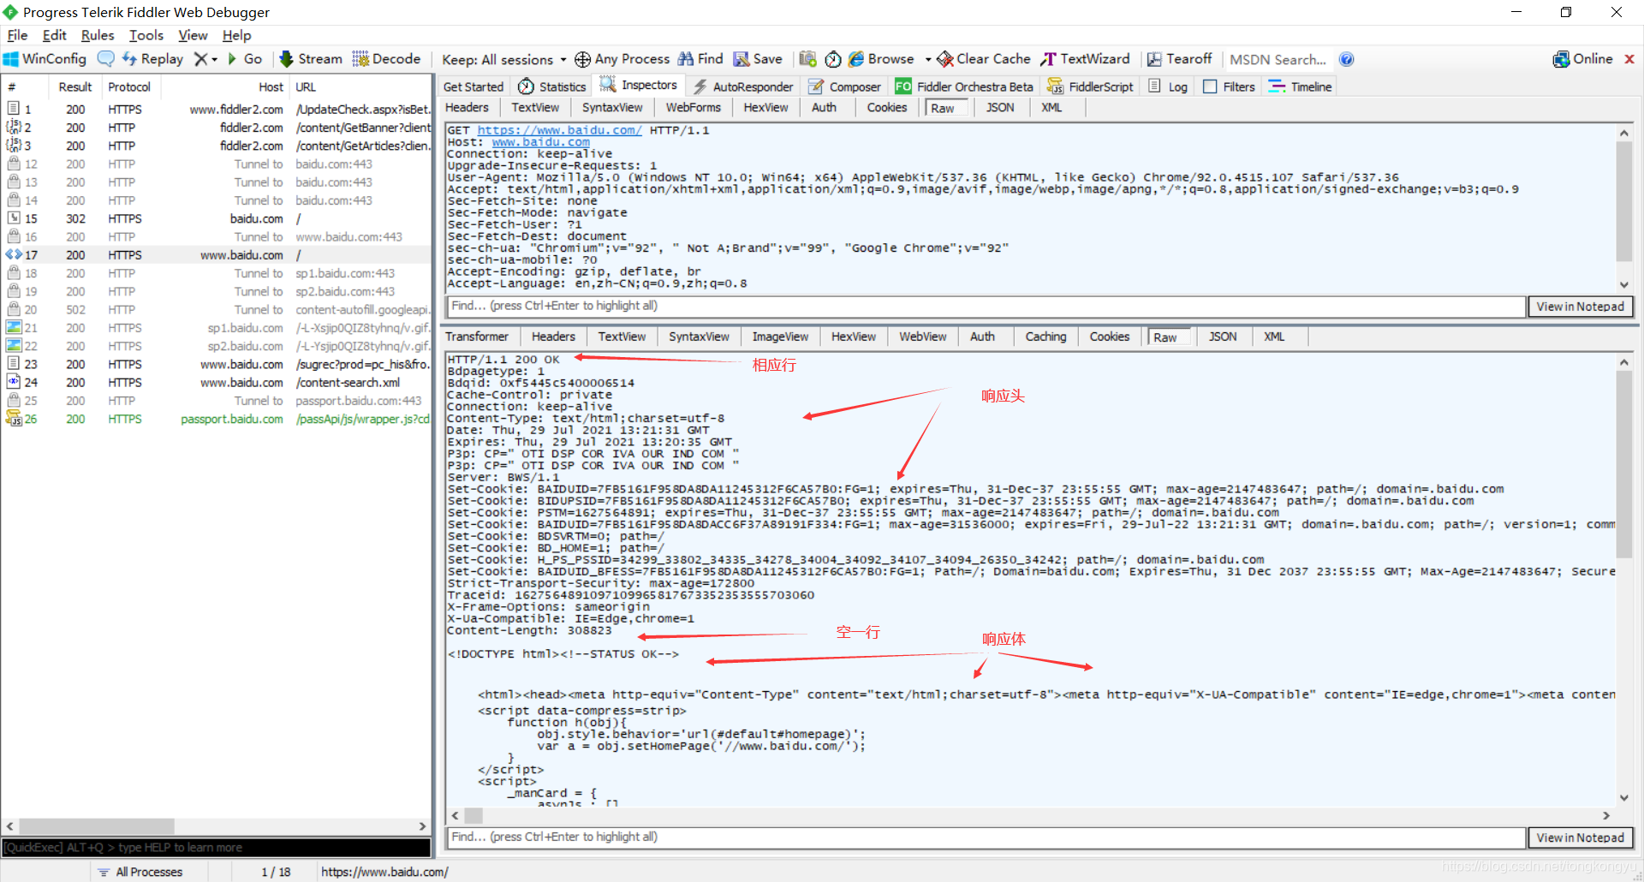Open the Rules menu

98,35
